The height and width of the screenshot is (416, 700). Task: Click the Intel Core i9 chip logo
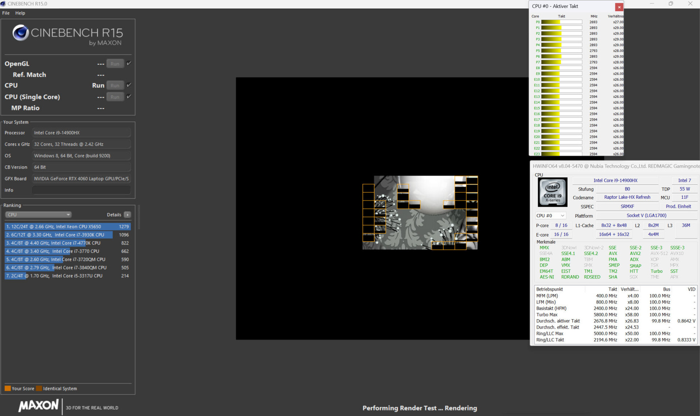click(x=552, y=192)
